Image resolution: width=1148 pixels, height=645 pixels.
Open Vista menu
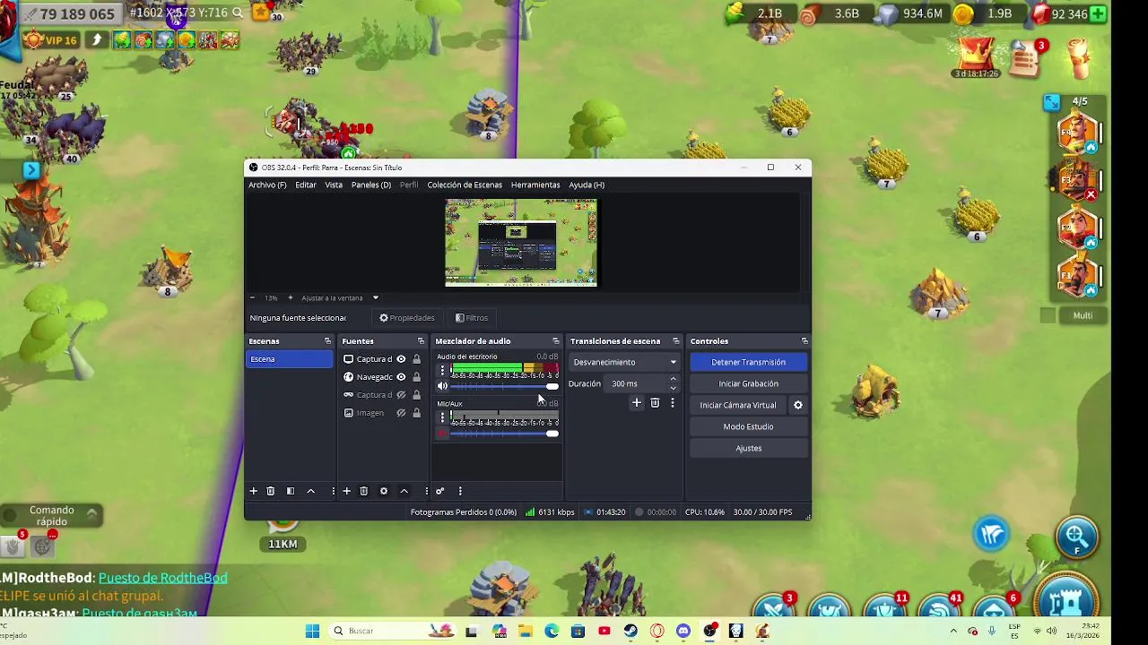click(334, 185)
